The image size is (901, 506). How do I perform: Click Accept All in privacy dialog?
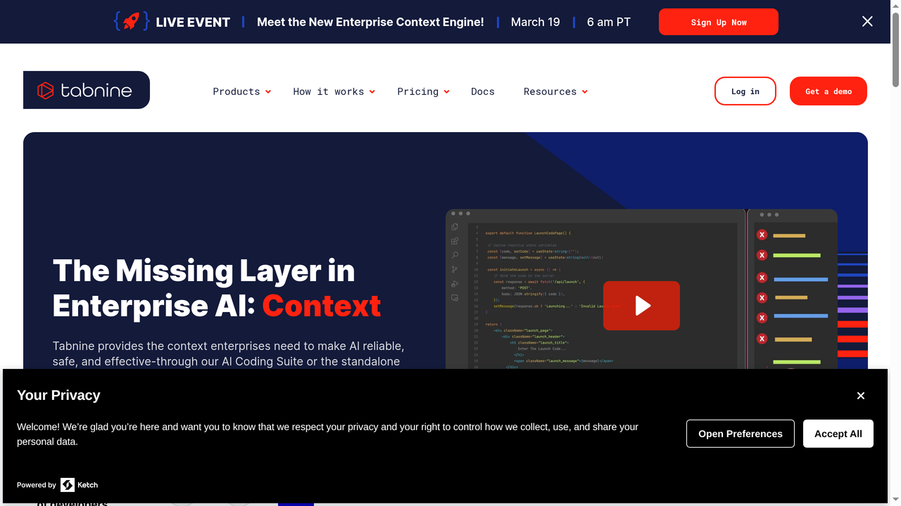[838, 434]
